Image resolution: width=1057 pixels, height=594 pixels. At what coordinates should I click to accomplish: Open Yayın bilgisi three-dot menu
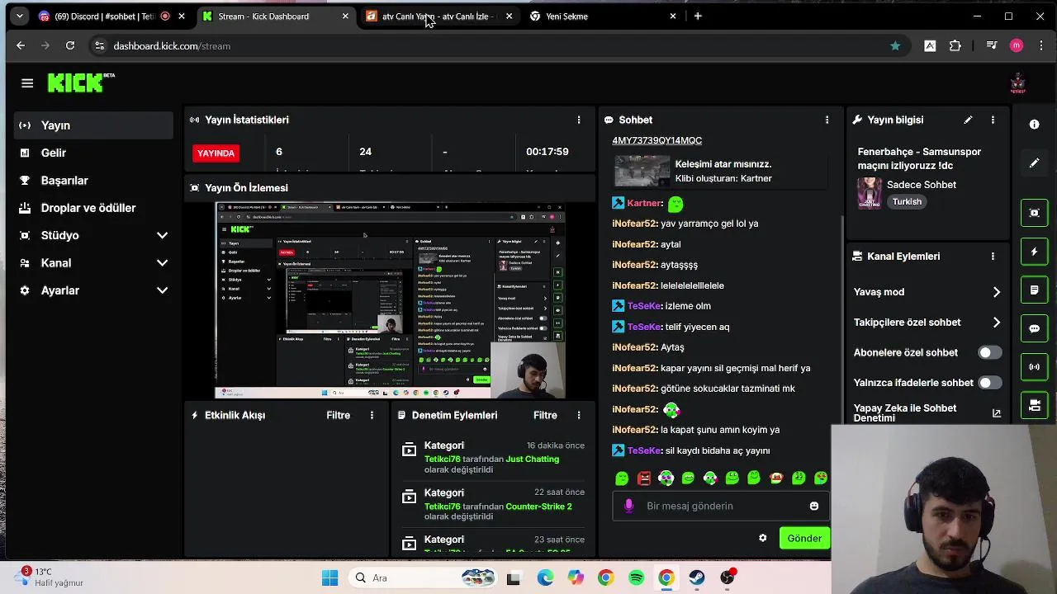[x=993, y=120]
